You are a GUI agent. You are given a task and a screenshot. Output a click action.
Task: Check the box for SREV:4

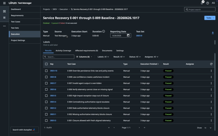46,102
